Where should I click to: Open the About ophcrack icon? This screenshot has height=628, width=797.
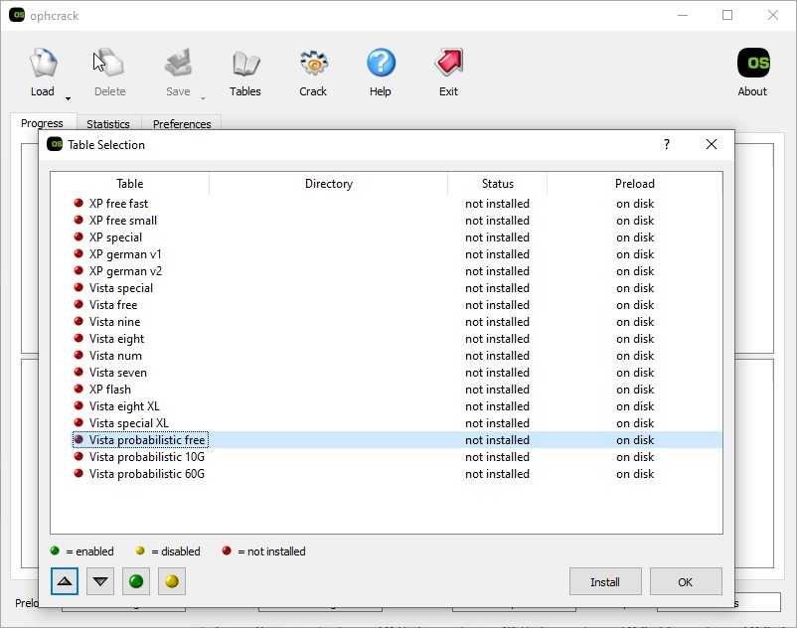pos(752,66)
